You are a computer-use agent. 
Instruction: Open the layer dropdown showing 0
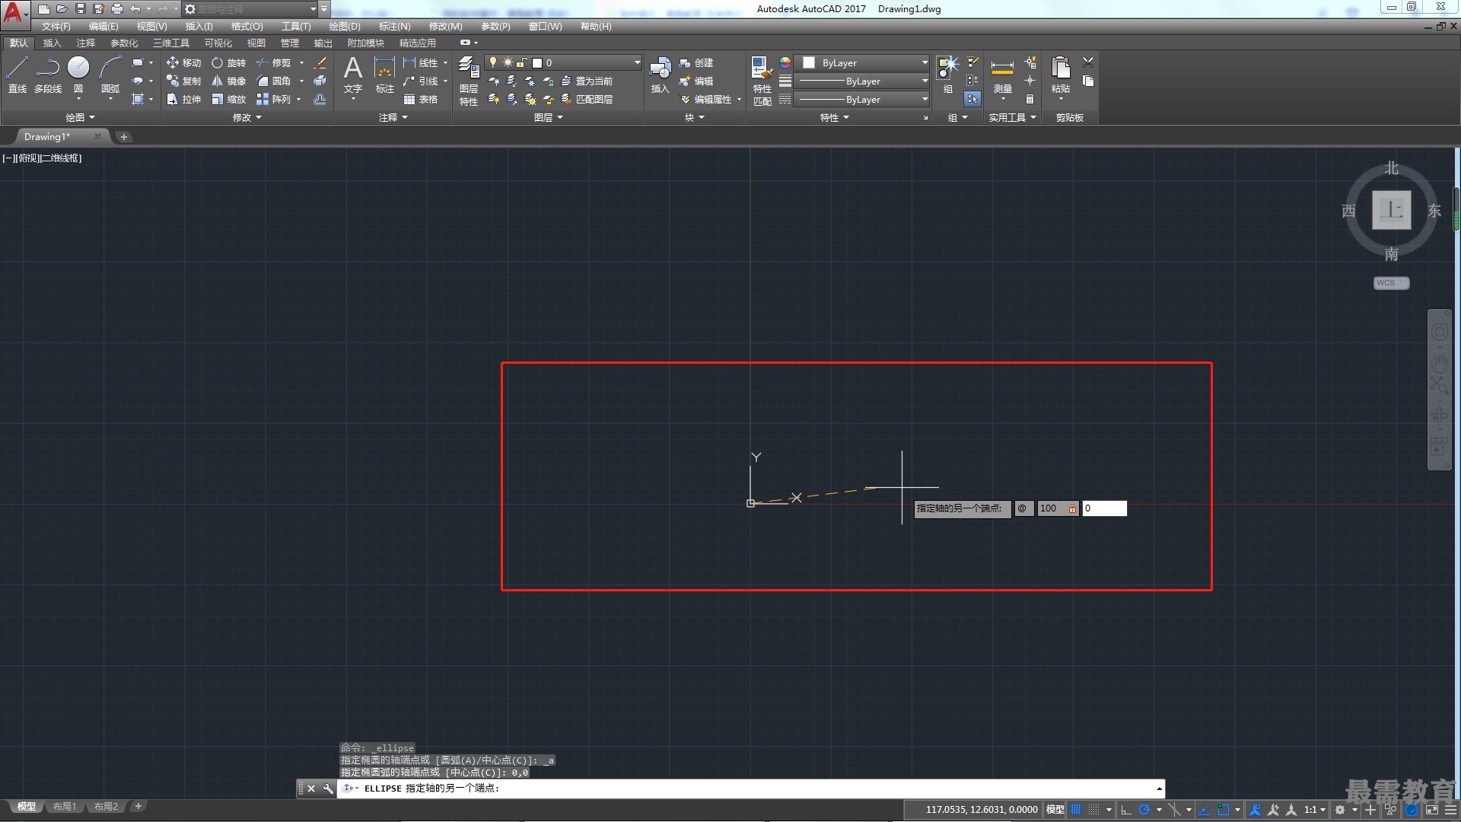tap(564, 63)
